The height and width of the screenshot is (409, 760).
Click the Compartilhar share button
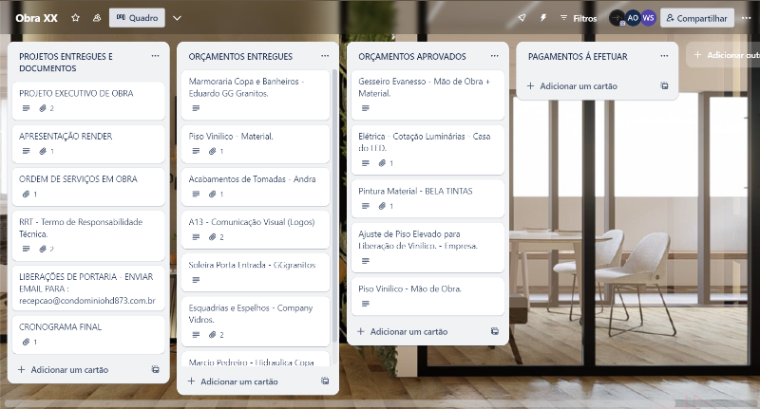(696, 18)
